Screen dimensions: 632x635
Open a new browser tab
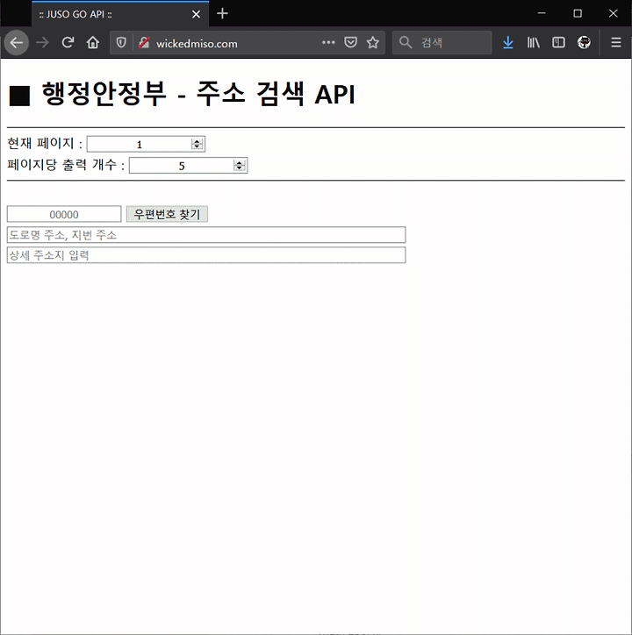[x=222, y=14]
